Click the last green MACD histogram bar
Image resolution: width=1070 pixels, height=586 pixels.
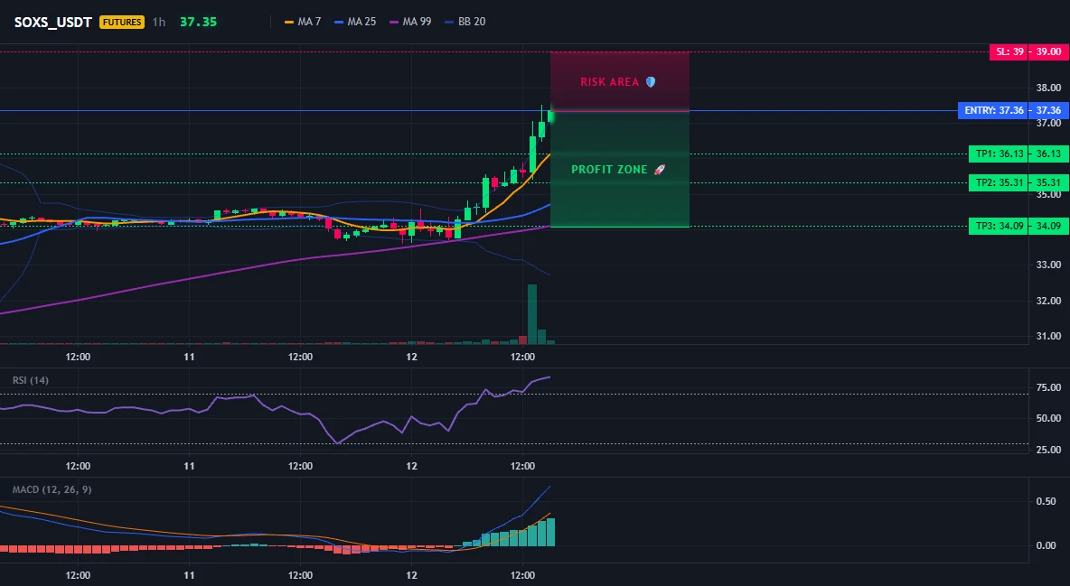tap(550, 532)
